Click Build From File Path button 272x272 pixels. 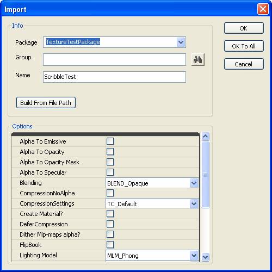coord(46,103)
